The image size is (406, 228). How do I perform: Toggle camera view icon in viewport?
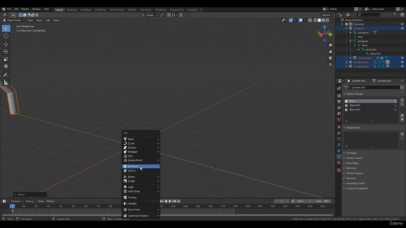click(x=330, y=58)
